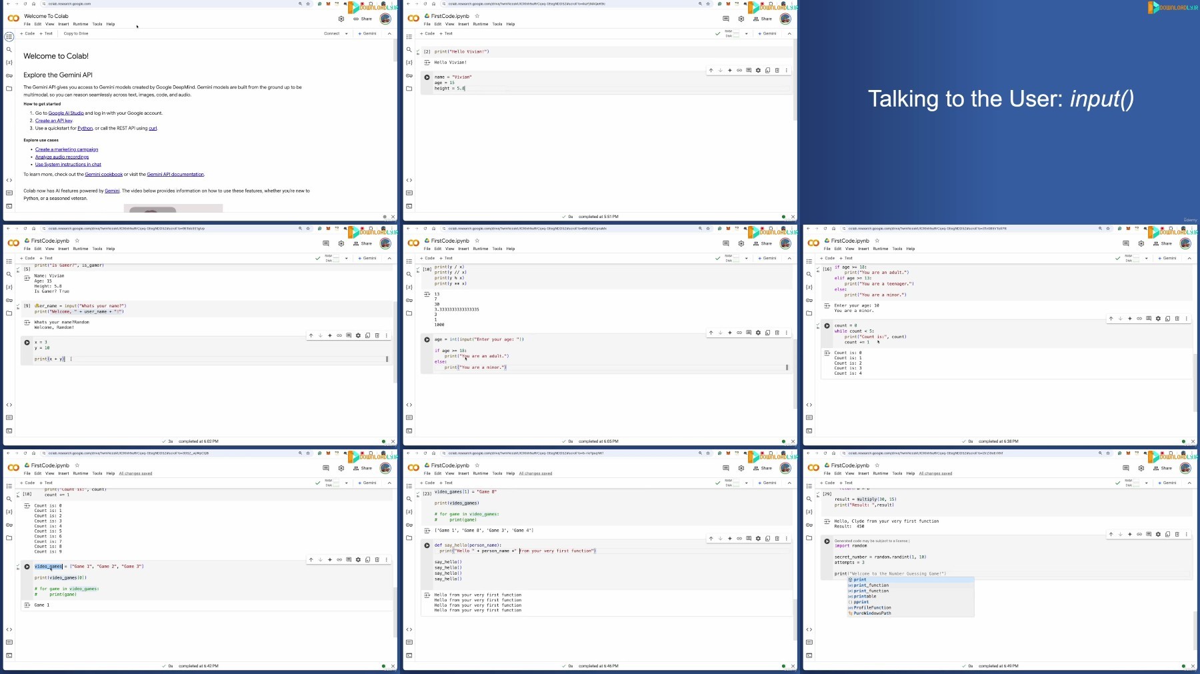Delete the import random cell via trash icon
1200x674 pixels.
pyautogui.click(x=1177, y=534)
